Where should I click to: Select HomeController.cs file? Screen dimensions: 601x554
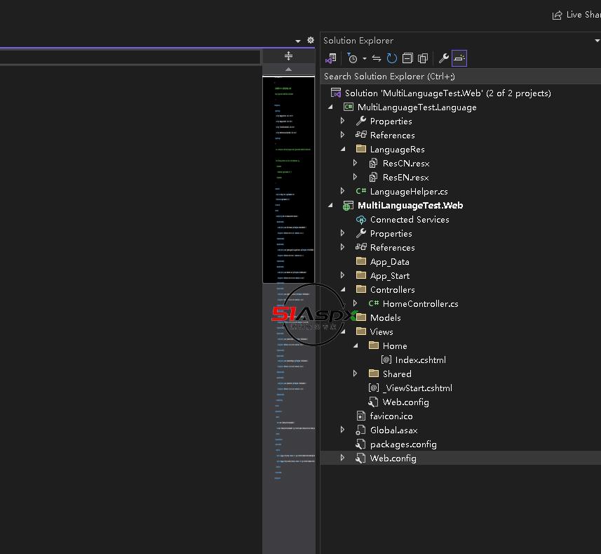(420, 303)
